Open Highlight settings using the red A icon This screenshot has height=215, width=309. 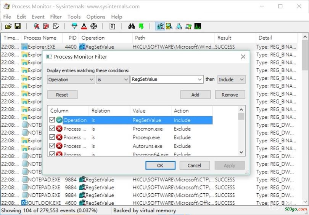[84, 26]
